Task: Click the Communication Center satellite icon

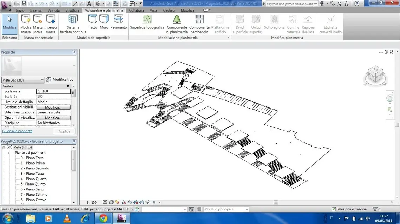Action: 340,3
